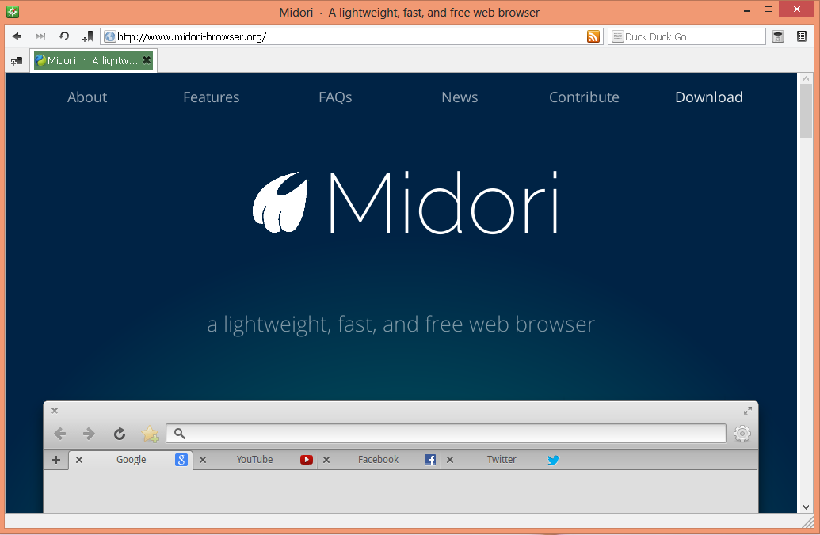Click the mock browser back arrow
The width and height of the screenshot is (820, 535).
tap(60, 434)
